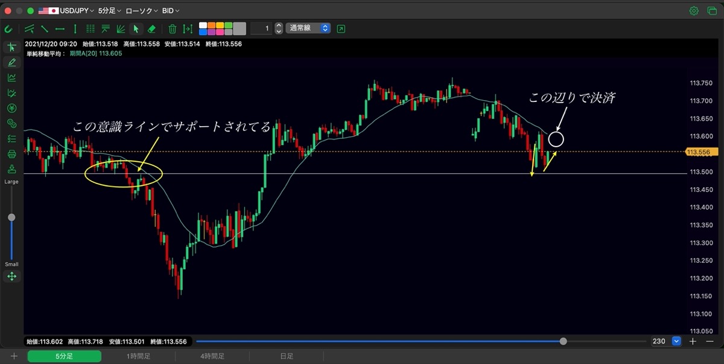Click the four-way move arrows icon
This screenshot has width=724, height=364.
(x=11, y=276)
